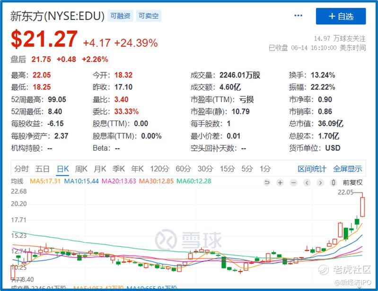Click the 14.97 万球友关注 follower count
378x291 pixels.
pyautogui.click(x=340, y=38)
